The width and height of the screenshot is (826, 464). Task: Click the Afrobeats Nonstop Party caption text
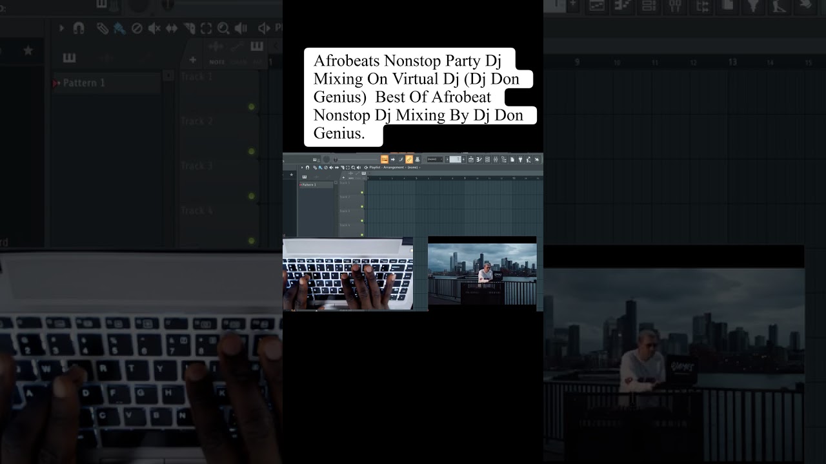click(x=419, y=97)
